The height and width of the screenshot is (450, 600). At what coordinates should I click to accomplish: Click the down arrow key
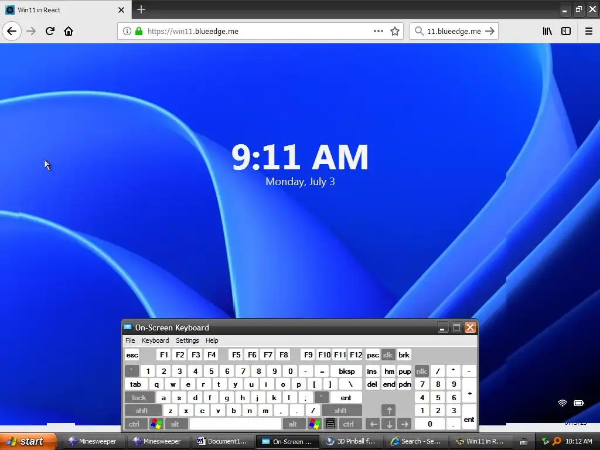pyautogui.click(x=389, y=424)
